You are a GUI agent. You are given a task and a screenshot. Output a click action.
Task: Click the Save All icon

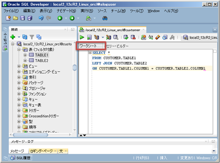point(29,18)
